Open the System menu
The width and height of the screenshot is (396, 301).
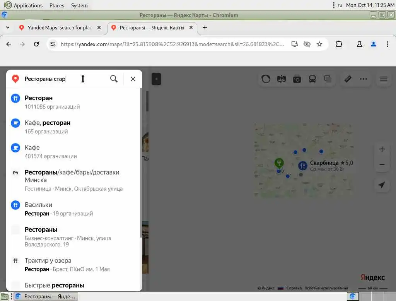pyautogui.click(x=79, y=5)
